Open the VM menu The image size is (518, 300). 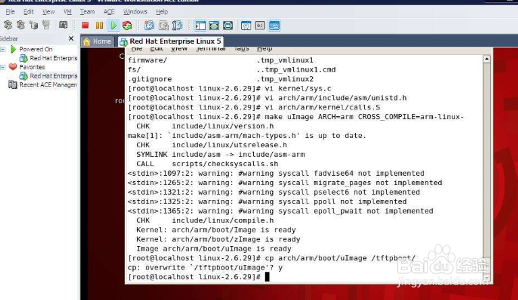pyautogui.click(x=68, y=11)
